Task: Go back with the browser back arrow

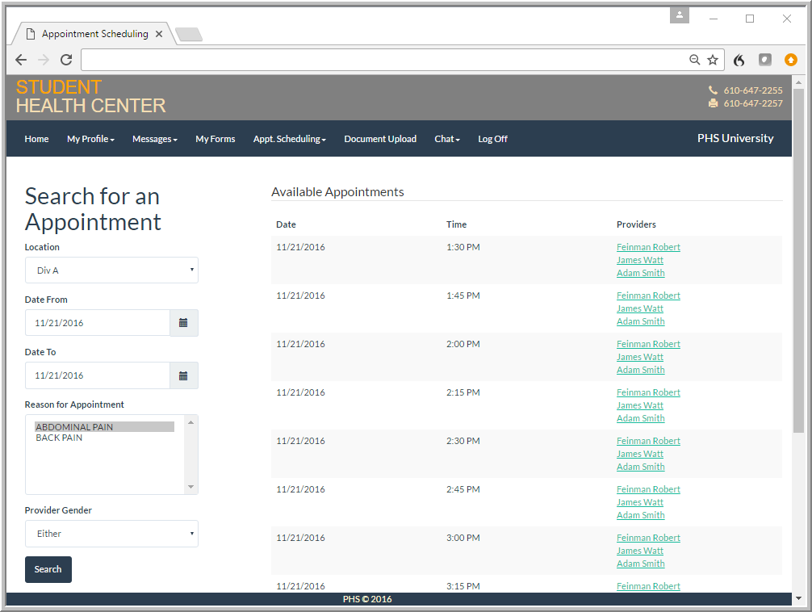Action: pyautogui.click(x=21, y=60)
